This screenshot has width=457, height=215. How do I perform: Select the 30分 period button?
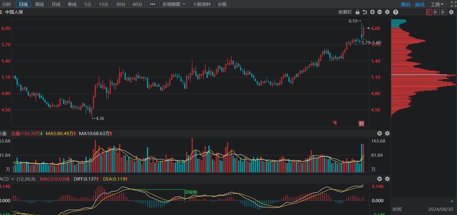pyautogui.click(x=121, y=4)
